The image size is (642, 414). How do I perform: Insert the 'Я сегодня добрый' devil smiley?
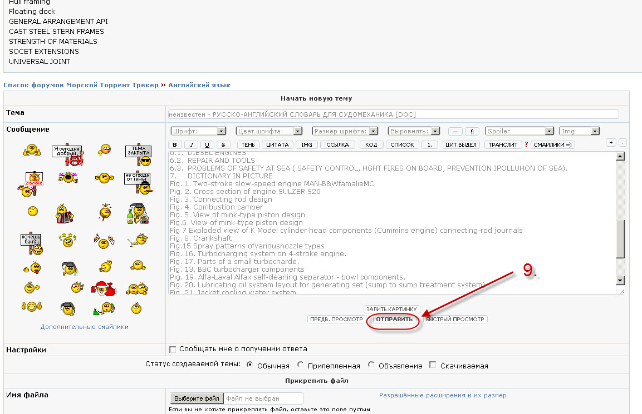click(67, 155)
